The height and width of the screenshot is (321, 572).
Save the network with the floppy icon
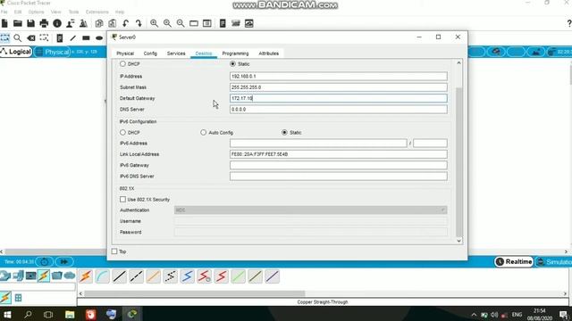point(30,24)
